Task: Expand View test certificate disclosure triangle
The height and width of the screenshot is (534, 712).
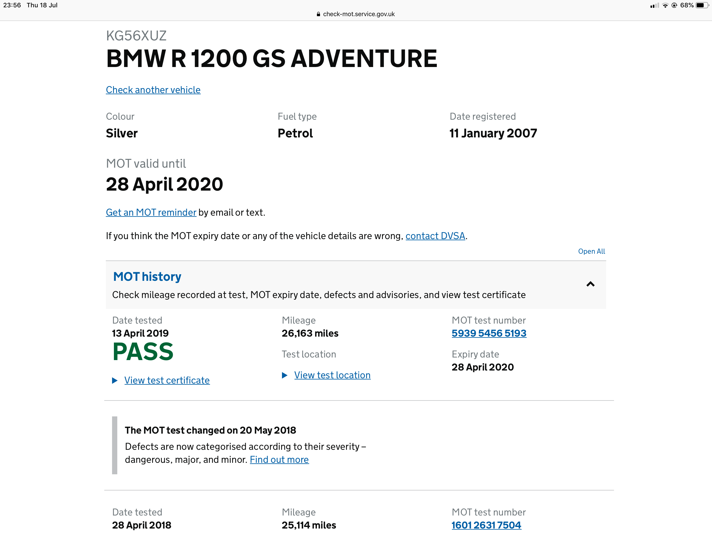Action: pyautogui.click(x=115, y=380)
